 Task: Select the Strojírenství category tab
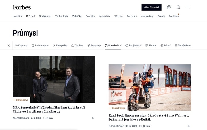click(x=133, y=46)
